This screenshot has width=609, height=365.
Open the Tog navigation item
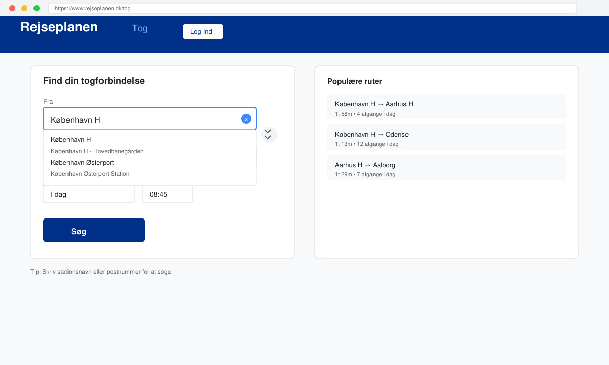click(140, 28)
